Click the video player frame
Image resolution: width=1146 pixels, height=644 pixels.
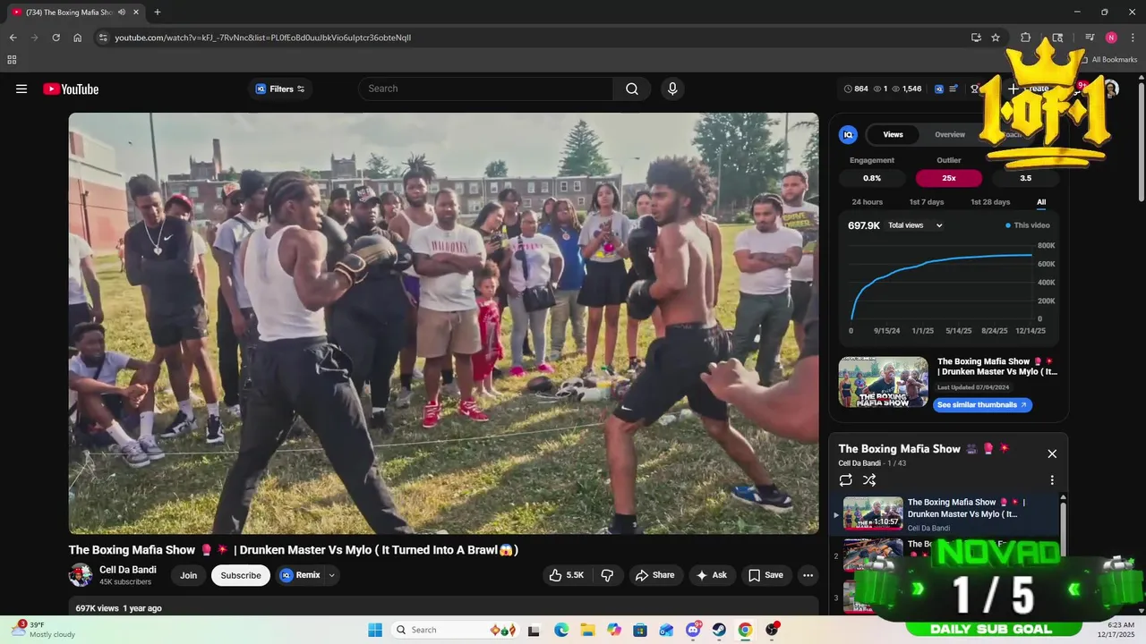point(443,323)
